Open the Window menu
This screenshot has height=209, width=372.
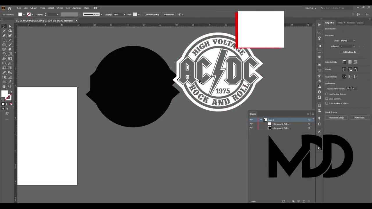click(77, 8)
